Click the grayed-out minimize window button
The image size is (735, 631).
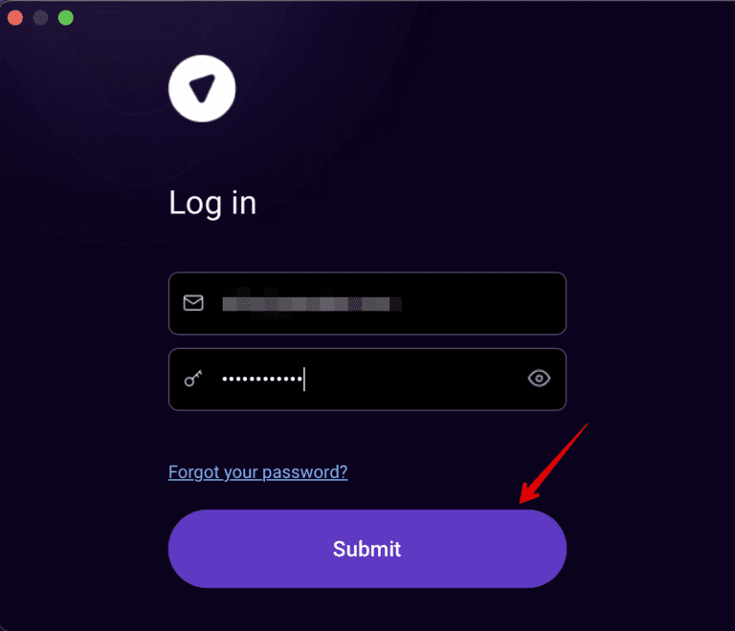point(40,17)
